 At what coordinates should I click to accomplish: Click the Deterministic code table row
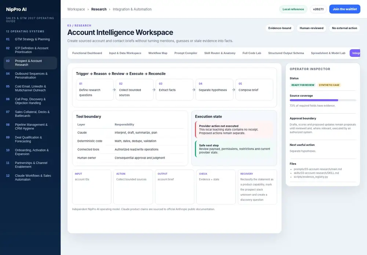130,141
